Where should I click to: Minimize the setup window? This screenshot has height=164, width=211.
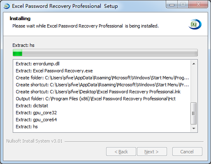tap(172, 5)
